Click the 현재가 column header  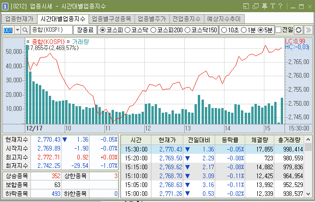point(167,140)
